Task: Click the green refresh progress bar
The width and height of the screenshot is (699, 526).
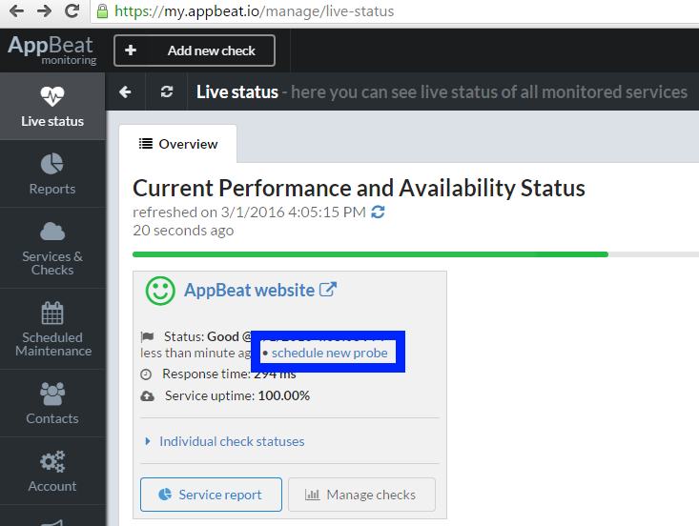Action: [370, 254]
